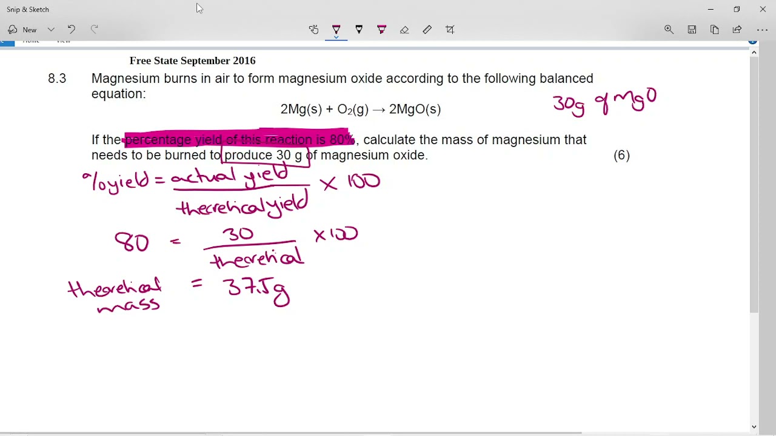The image size is (776, 436).
Task: Save the snip to file
Action: 692,30
